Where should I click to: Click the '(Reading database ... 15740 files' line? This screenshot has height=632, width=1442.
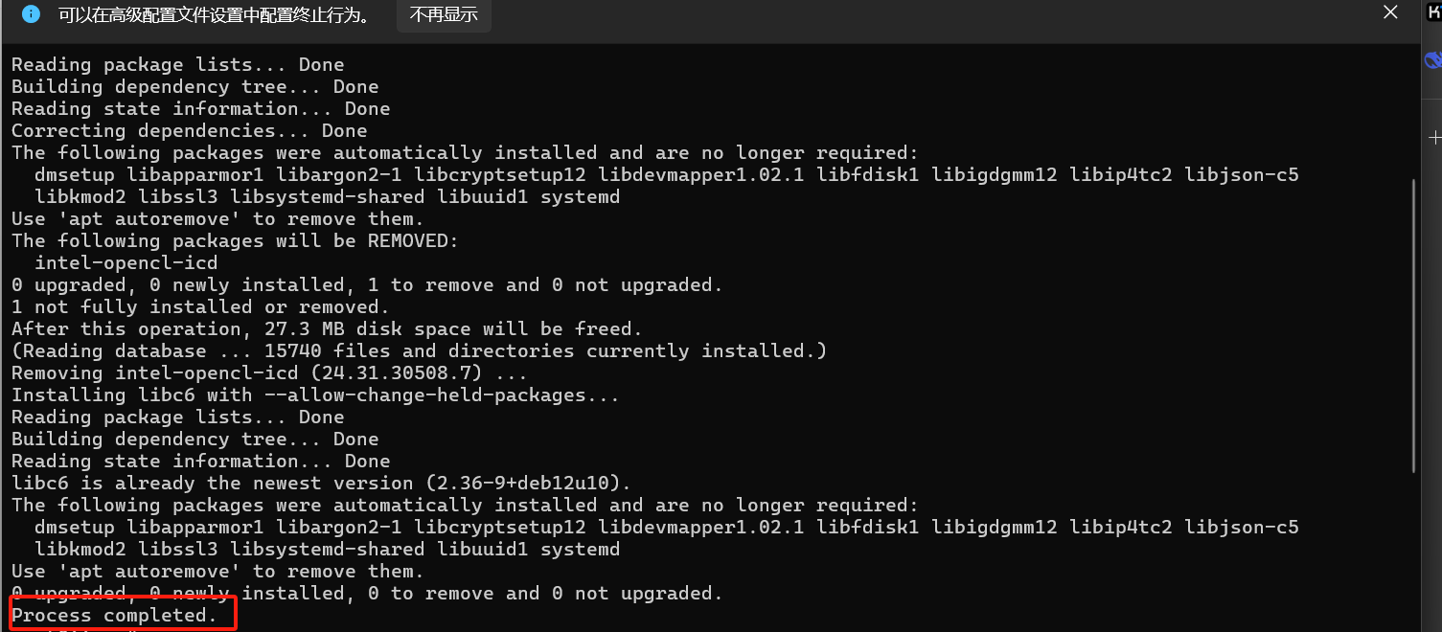click(x=419, y=351)
